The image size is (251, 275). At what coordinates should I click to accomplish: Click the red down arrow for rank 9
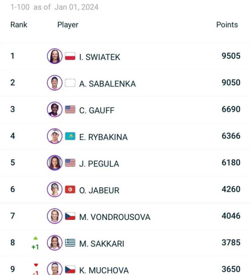35,265
